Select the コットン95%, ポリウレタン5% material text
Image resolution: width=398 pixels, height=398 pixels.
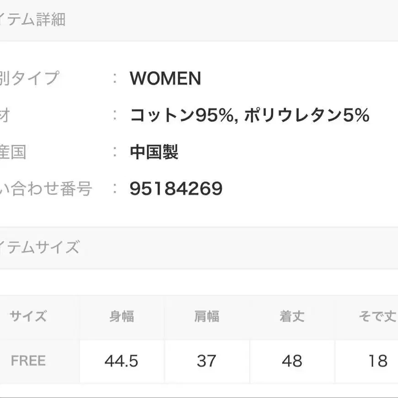coord(249,115)
